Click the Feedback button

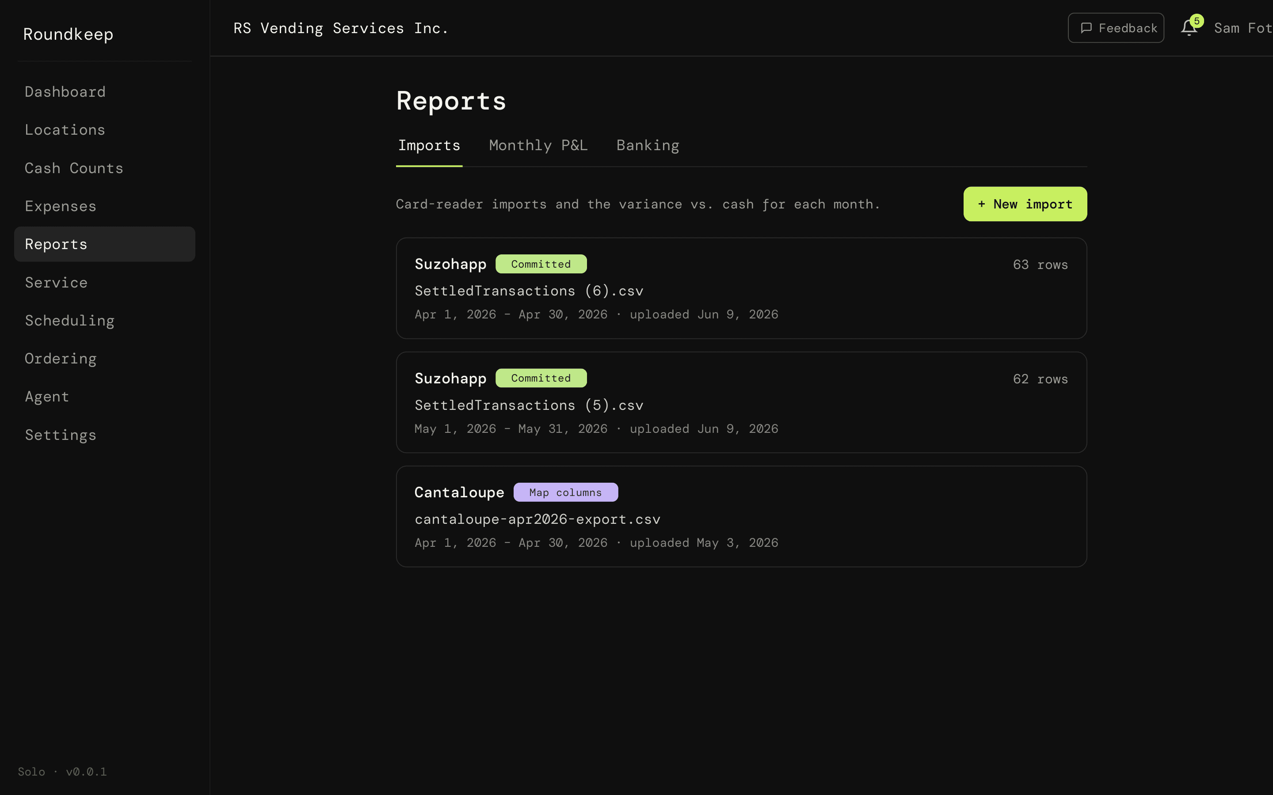1116,28
